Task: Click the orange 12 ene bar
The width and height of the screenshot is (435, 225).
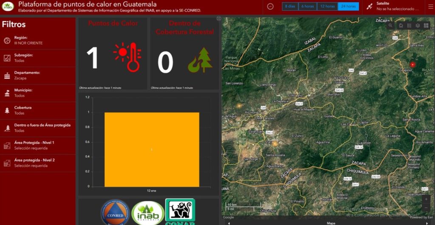Action: click(x=152, y=149)
